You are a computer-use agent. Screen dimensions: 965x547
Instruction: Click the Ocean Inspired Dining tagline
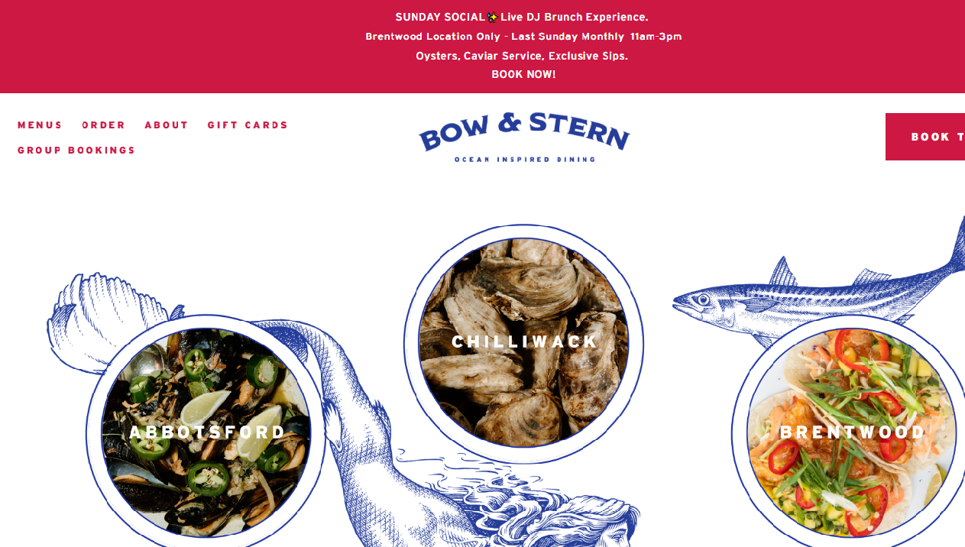click(525, 160)
